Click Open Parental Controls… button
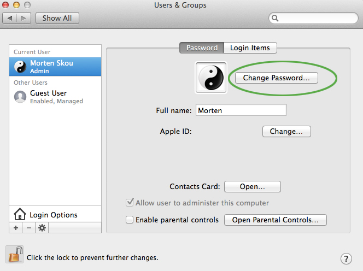This screenshot has height=271, width=363. [276, 220]
